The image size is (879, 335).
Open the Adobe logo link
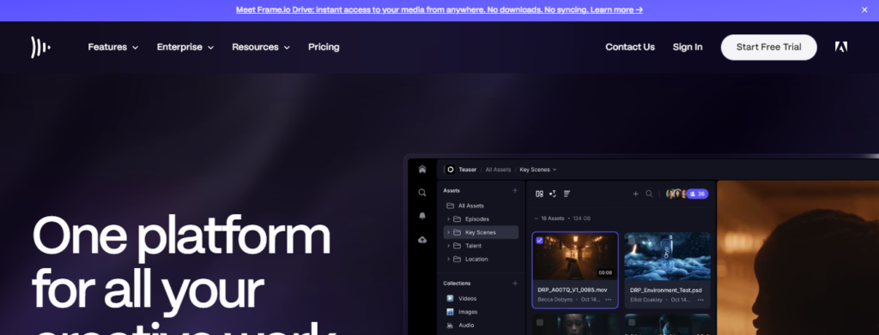pos(841,47)
